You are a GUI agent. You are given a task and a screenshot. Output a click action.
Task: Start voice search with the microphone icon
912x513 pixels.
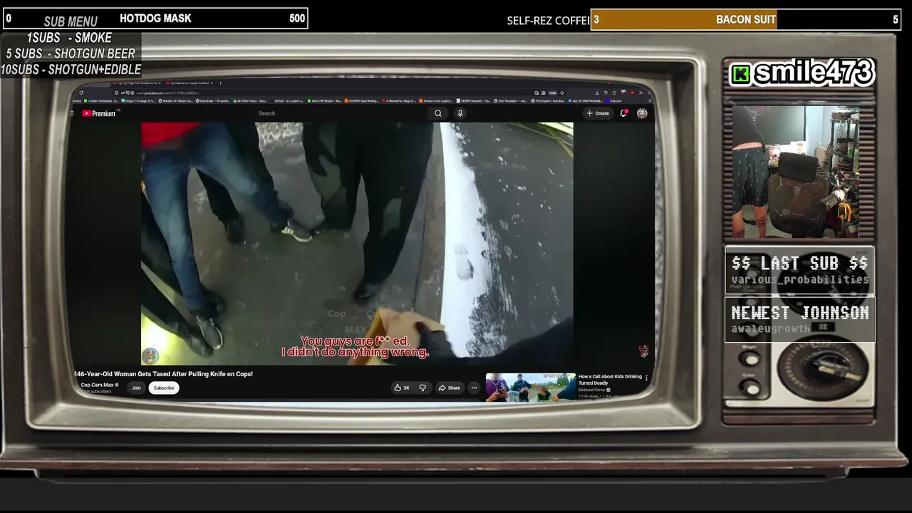[x=460, y=113]
